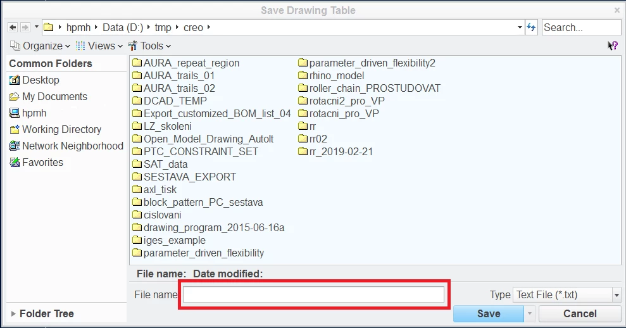
Task: Open the Views menu
Action: point(99,46)
